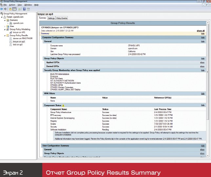
Task: Switch to the Policy Events tab
Action: 62,18
